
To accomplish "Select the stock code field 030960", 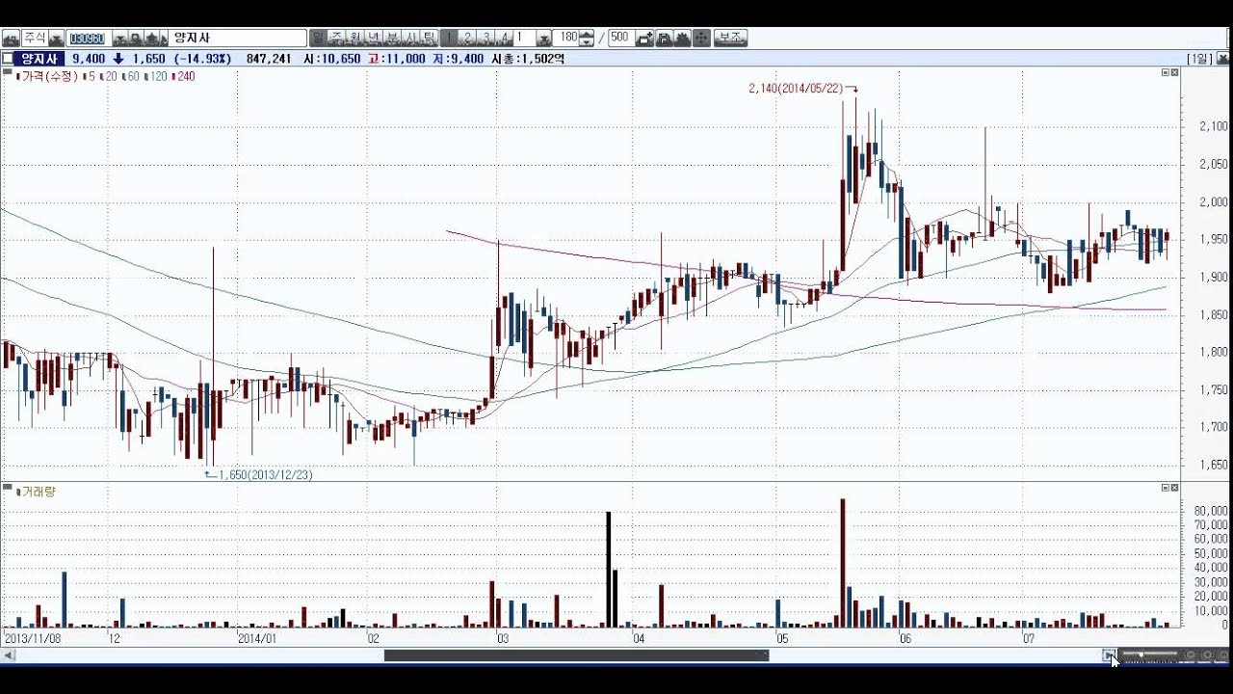I will click(88, 39).
